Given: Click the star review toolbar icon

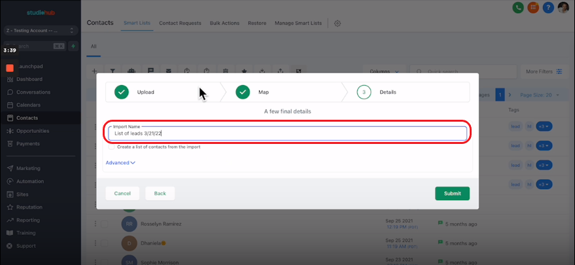Looking at the screenshot, I should pos(244,71).
